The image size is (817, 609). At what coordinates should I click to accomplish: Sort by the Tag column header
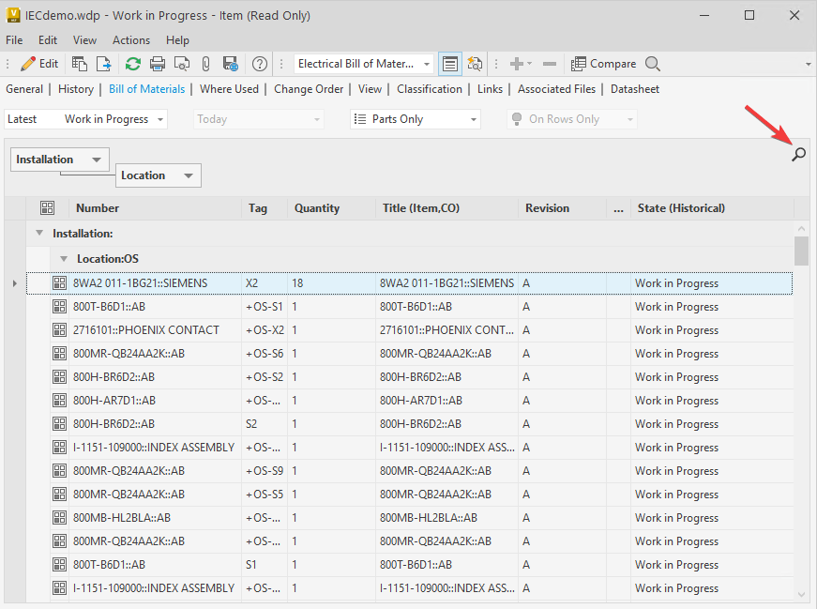tap(265, 208)
